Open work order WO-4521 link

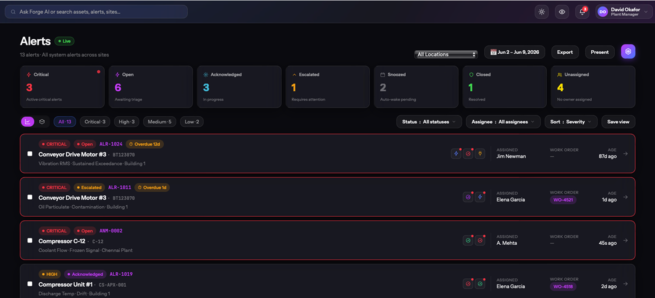[563, 200]
